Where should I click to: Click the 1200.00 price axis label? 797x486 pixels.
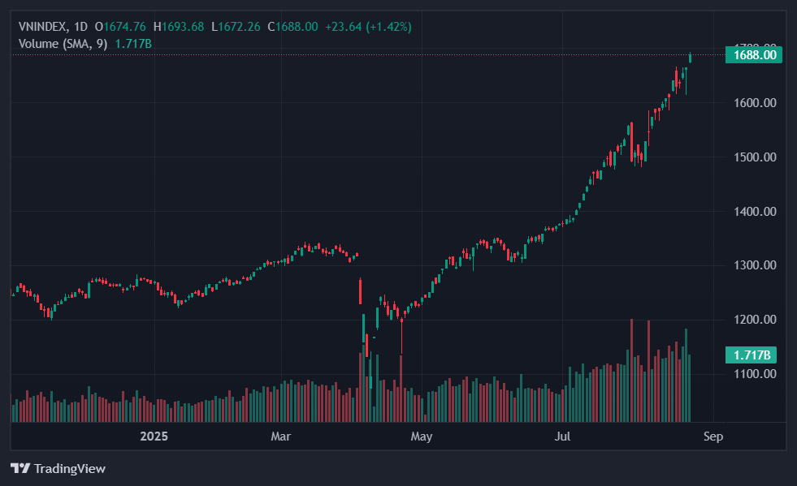[x=755, y=320]
